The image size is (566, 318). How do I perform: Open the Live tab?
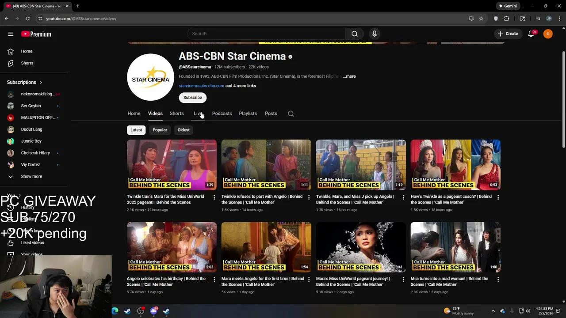click(198, 114)
